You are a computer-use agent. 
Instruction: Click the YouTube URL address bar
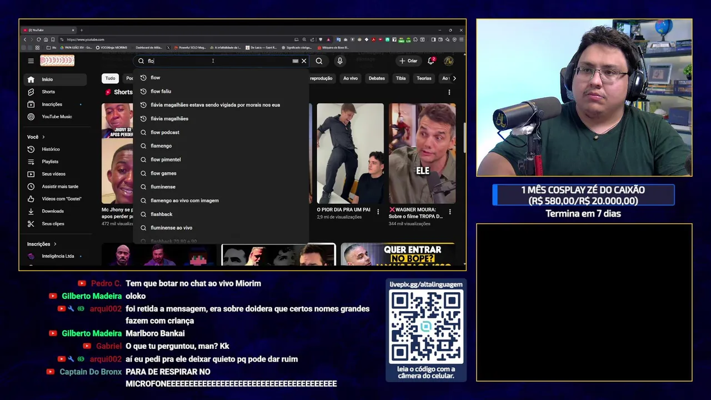(x=178, y=39)
